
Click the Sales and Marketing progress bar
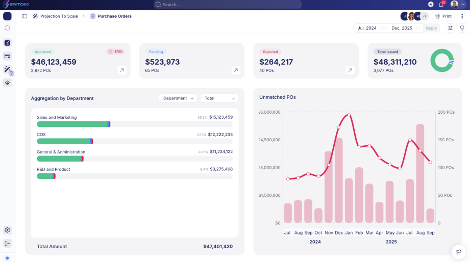pyautogui.click(x=134, y=124)
